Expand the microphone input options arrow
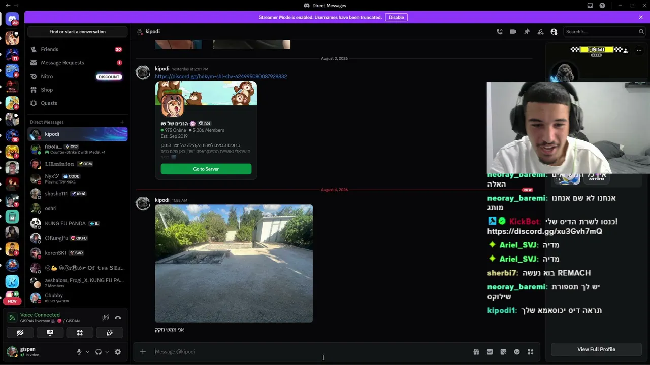The height and width of the screenshot is (365, 650). (x=87, y=352)
